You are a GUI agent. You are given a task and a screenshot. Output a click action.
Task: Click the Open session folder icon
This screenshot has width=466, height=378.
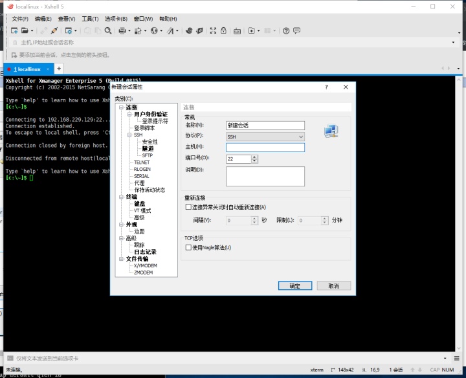coord(25,30)
